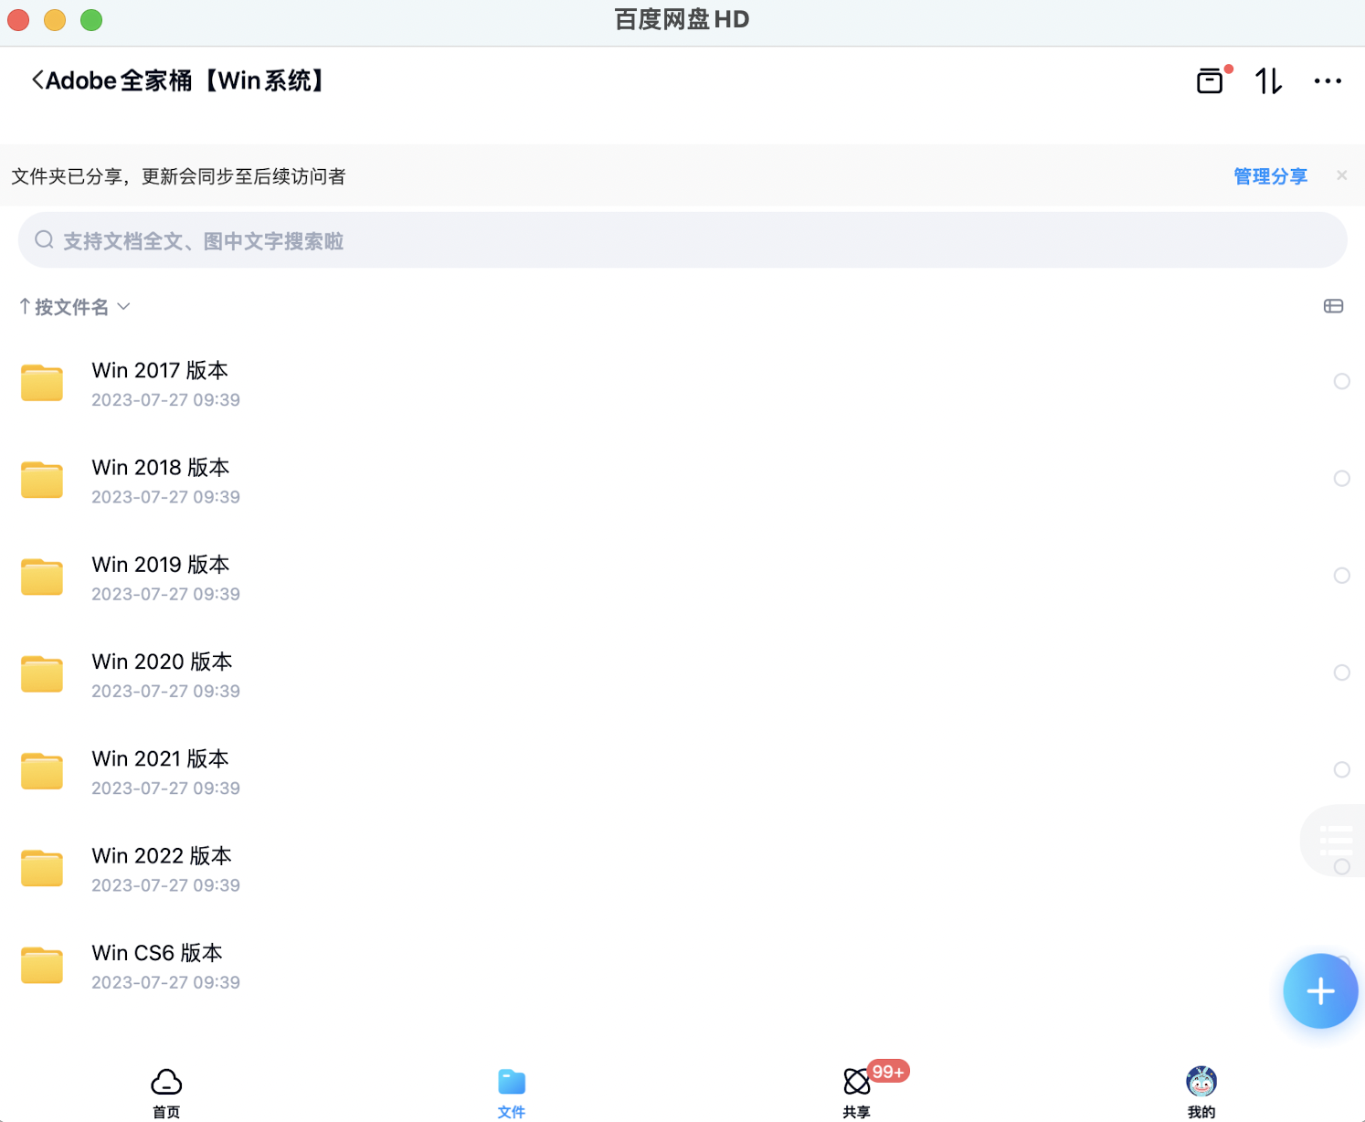Click the 管理分享 link
This screenshot has width=1365, height=1122.
click(1270, 176)
